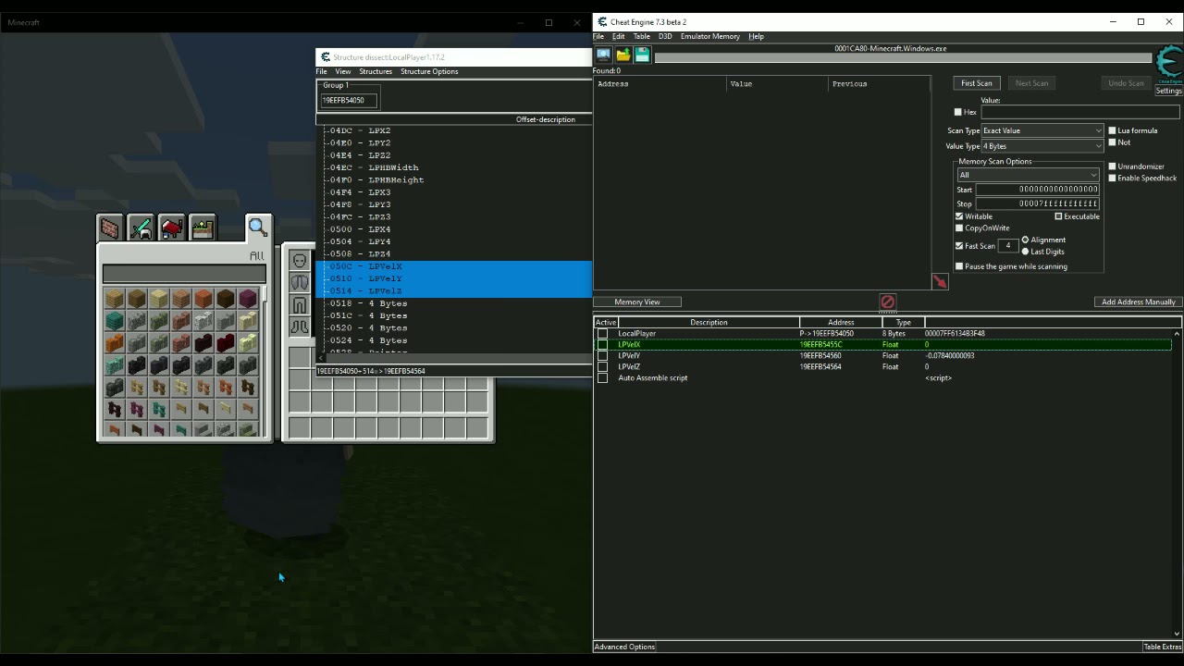Open the Value Type dropdown
Image resolution: width=1184 pixels, height=666 pixels.
[1042, 146]
